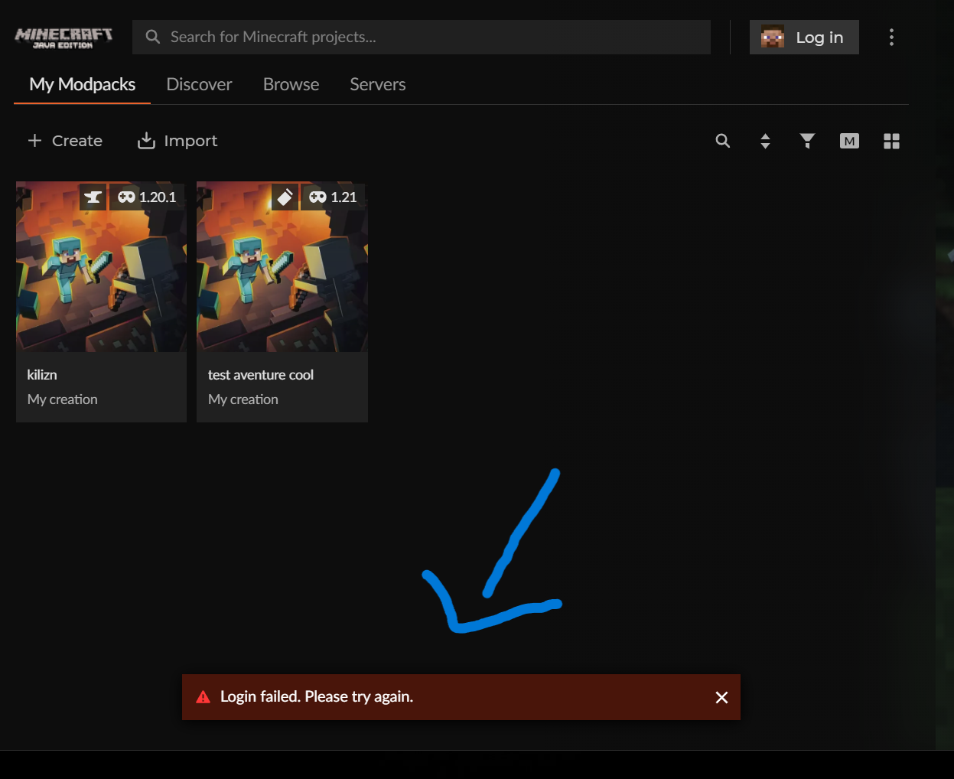Click the search modpacks magnifier icon
This screenshot has width=954, height=779.
click(723, 141)
